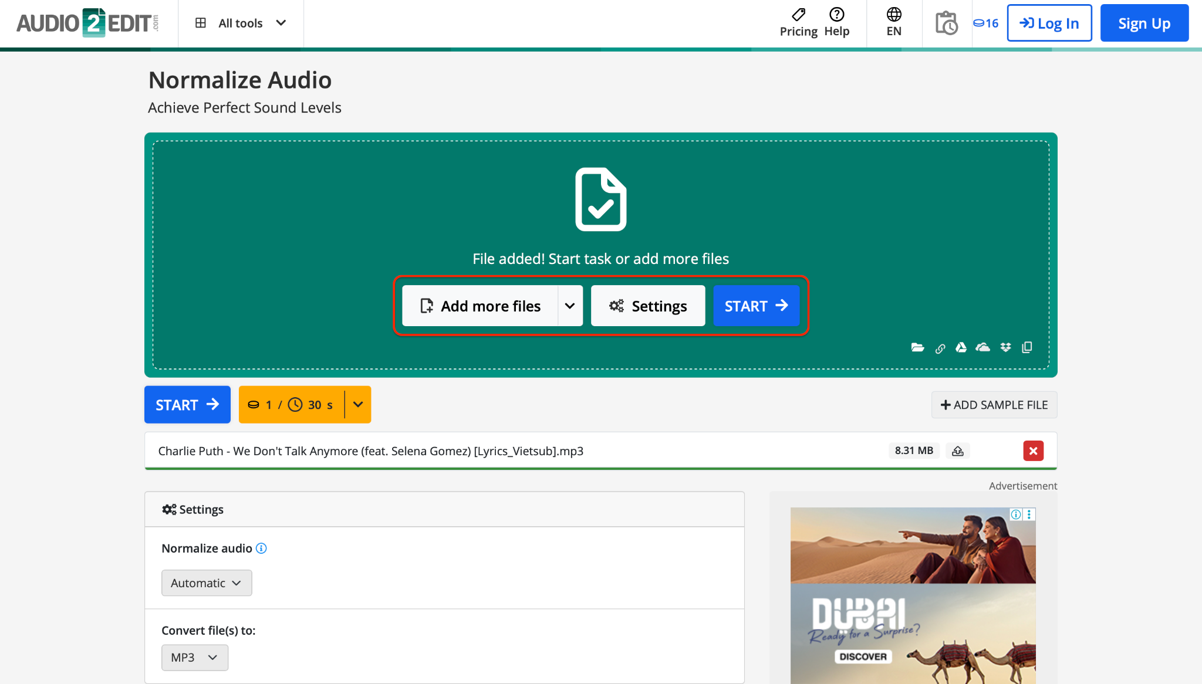Click the Log In button
Screen dimensions: 1202x684
pos(1049,23)
